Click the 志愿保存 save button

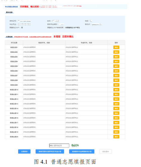pyautogui.click(x=24, y=151)
